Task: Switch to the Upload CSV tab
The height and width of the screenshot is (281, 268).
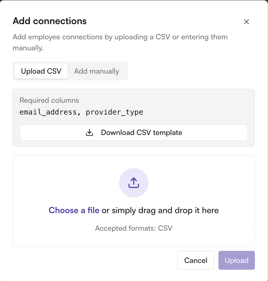Action: (41, 71)
